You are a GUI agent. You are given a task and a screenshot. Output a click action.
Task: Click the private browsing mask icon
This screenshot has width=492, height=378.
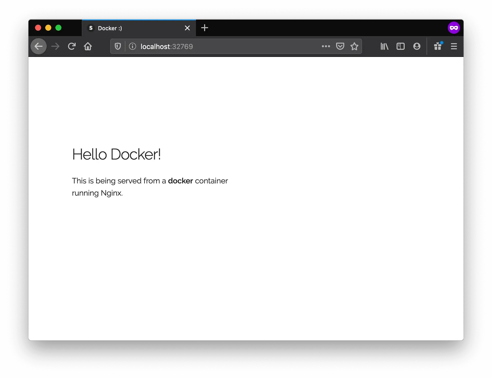tap(454, 28)
